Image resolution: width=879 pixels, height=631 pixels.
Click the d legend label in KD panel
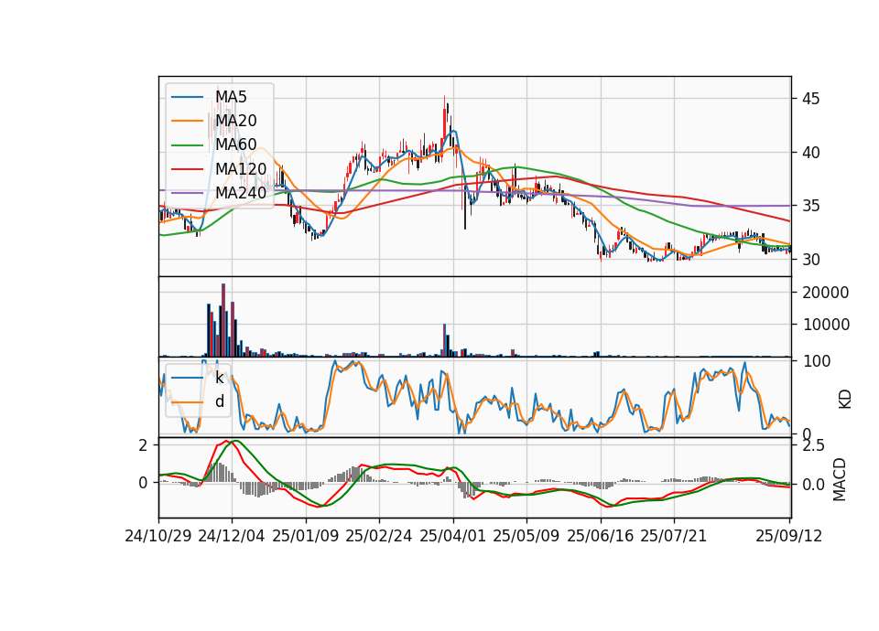point(220,401)
